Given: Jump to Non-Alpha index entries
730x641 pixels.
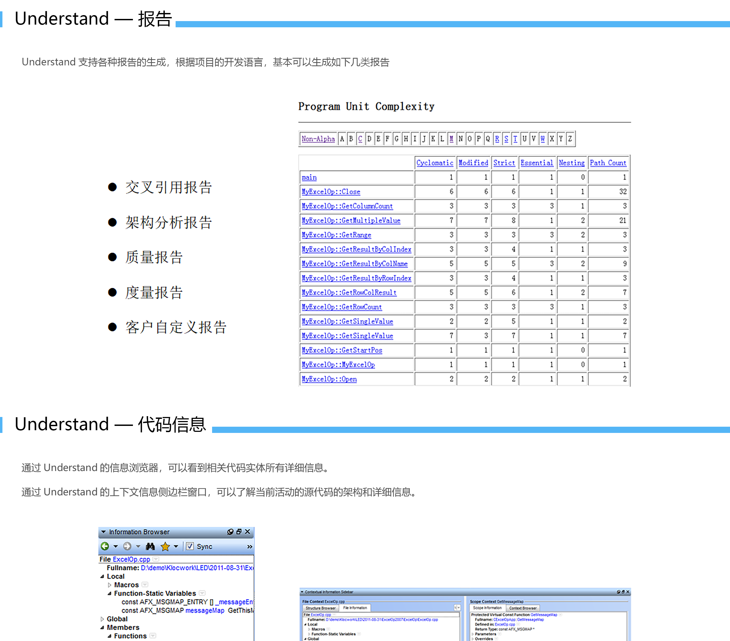Looking at the screenshot, I should coord(318,139).
